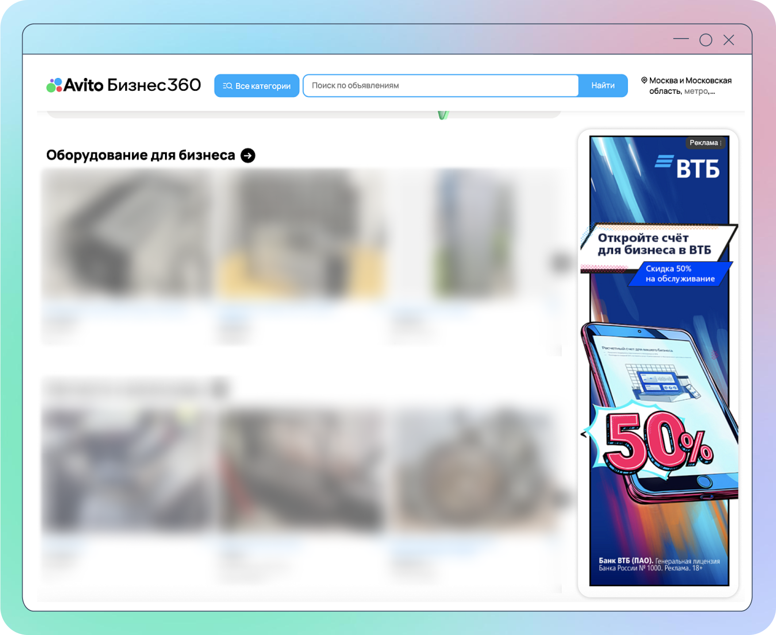Open the Оборудование для бизнеса section heading
This screenshot has height=635, width=776.
pos(141,155)
